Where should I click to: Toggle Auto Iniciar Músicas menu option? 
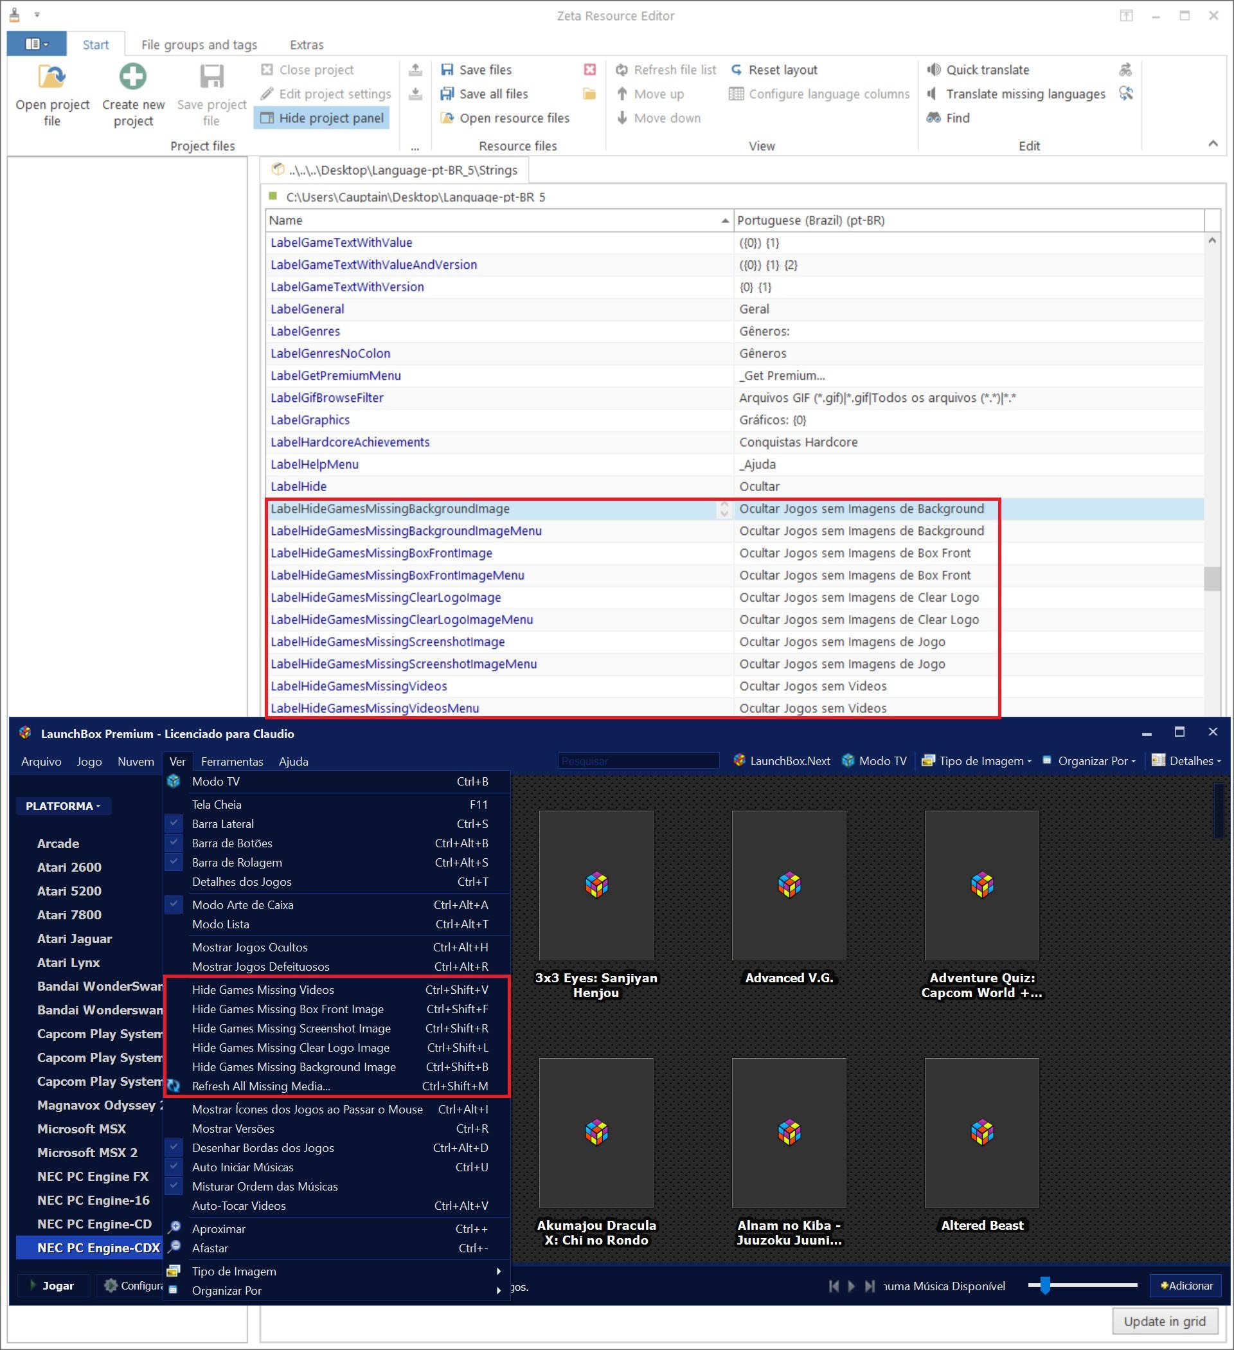tap(337, 1167)
